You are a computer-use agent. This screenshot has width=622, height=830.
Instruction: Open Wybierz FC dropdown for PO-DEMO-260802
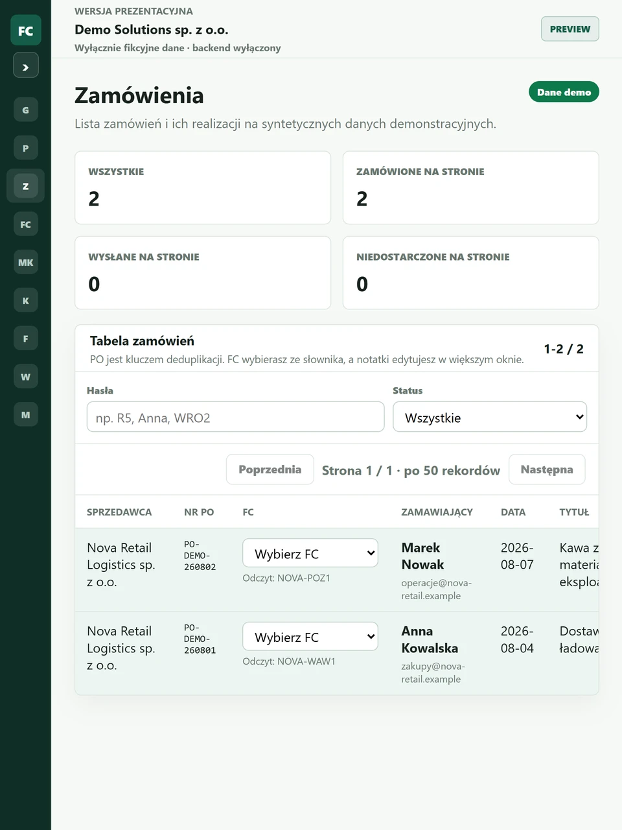310,553
